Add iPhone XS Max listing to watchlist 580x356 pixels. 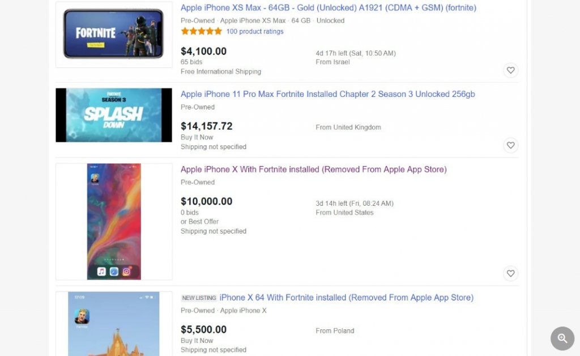point(510,70)
